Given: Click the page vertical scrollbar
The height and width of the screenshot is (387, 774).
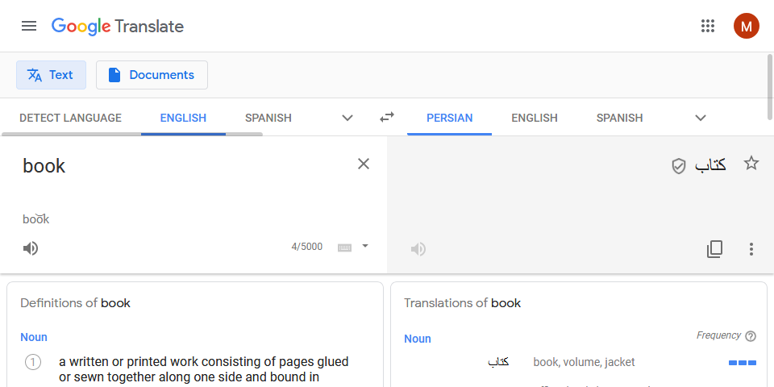Looking at the screenshot, I should [x=770, y=87].
